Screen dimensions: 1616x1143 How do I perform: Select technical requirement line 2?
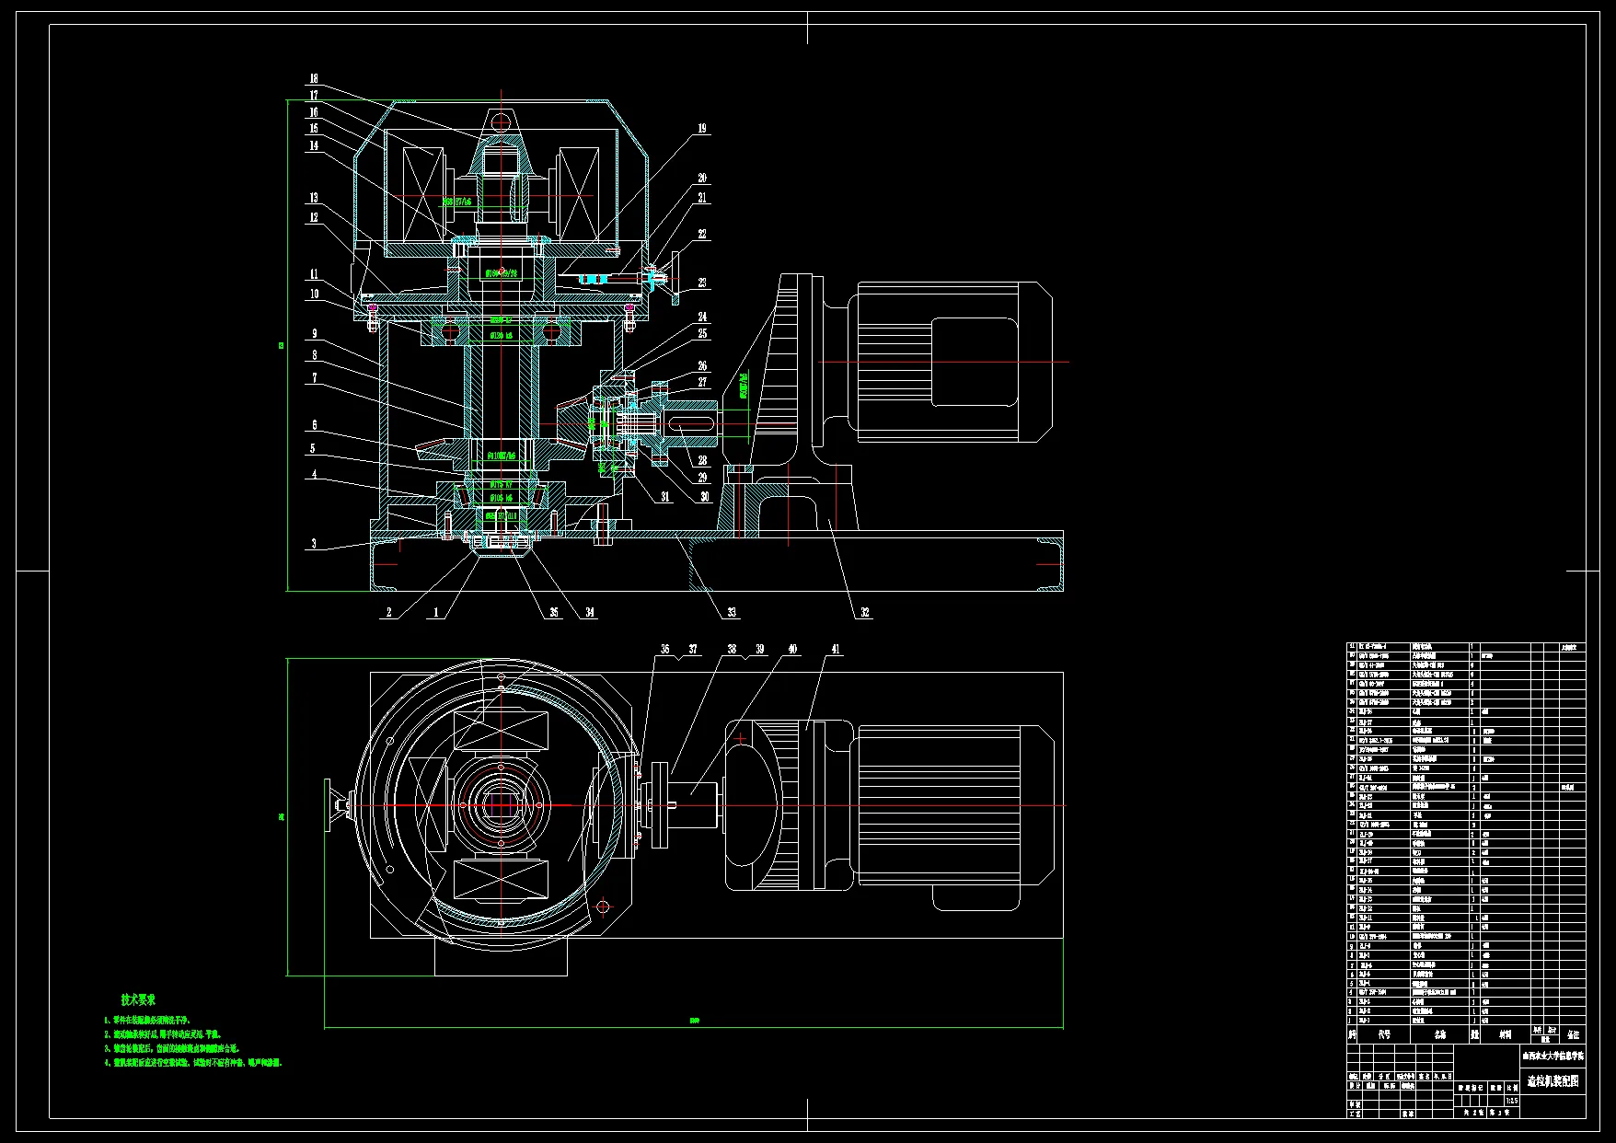pos(163,1034)
